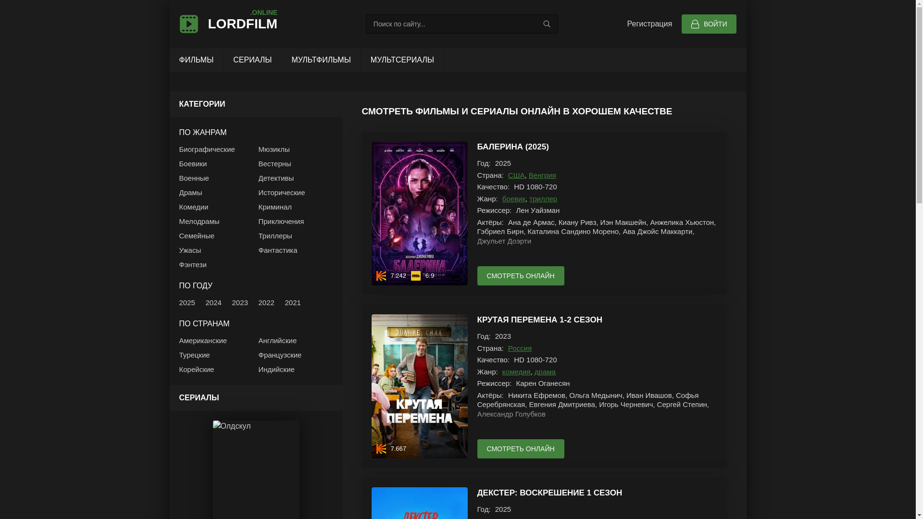Click the lock icon on Войти button
The image size is (923, 519).
point(695,24)
